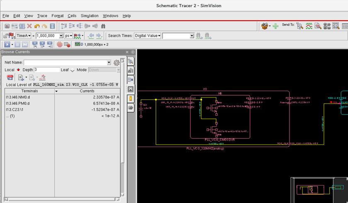Select the Local radio button
The image size is (348, 203).
tap(18, 70)
